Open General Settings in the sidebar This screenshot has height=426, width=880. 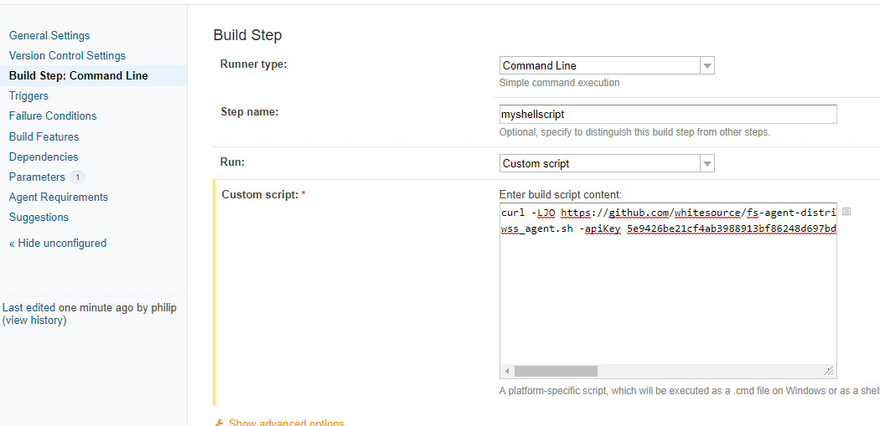pyautogui.click(x=49, y=35)
